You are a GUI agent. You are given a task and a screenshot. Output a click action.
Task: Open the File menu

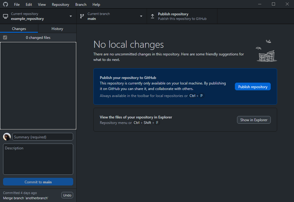[17, 4]
